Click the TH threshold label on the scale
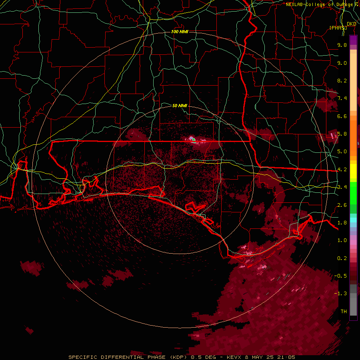 click(x=344, y=312)
